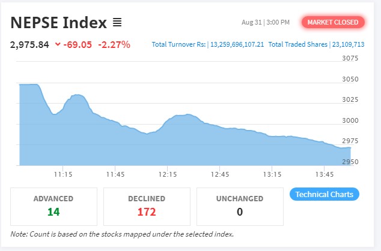Click the 11:15 time axis label
The height and width of the screenshot is (251, 381).
click(63, 174)
